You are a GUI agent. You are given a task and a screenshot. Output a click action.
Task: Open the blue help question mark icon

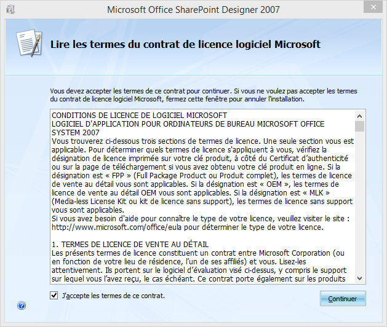click(22, 305)
